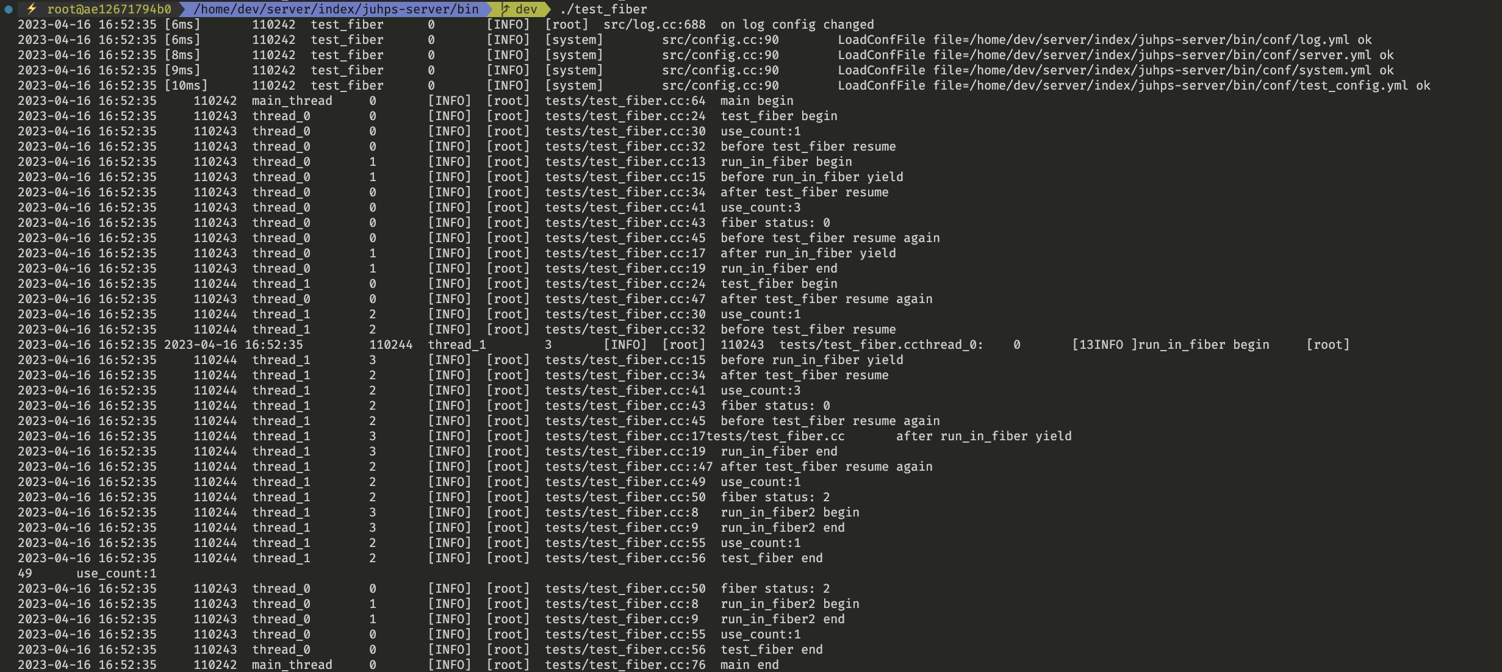Click the '[10ms]' elapsed time value
The height and width of the screenshot is (672, 1502).
186,85
